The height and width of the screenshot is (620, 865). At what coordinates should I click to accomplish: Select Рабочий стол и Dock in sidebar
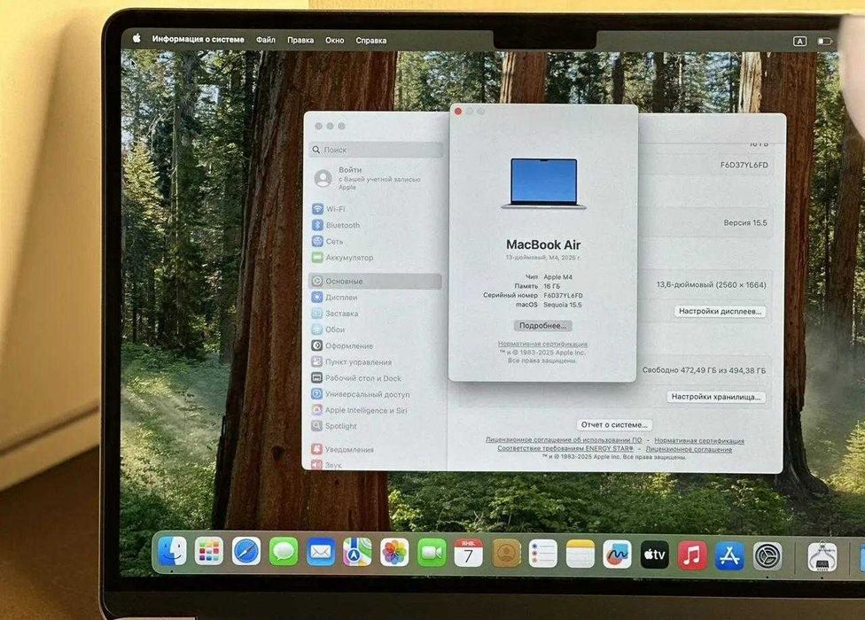tap(375, 378)
